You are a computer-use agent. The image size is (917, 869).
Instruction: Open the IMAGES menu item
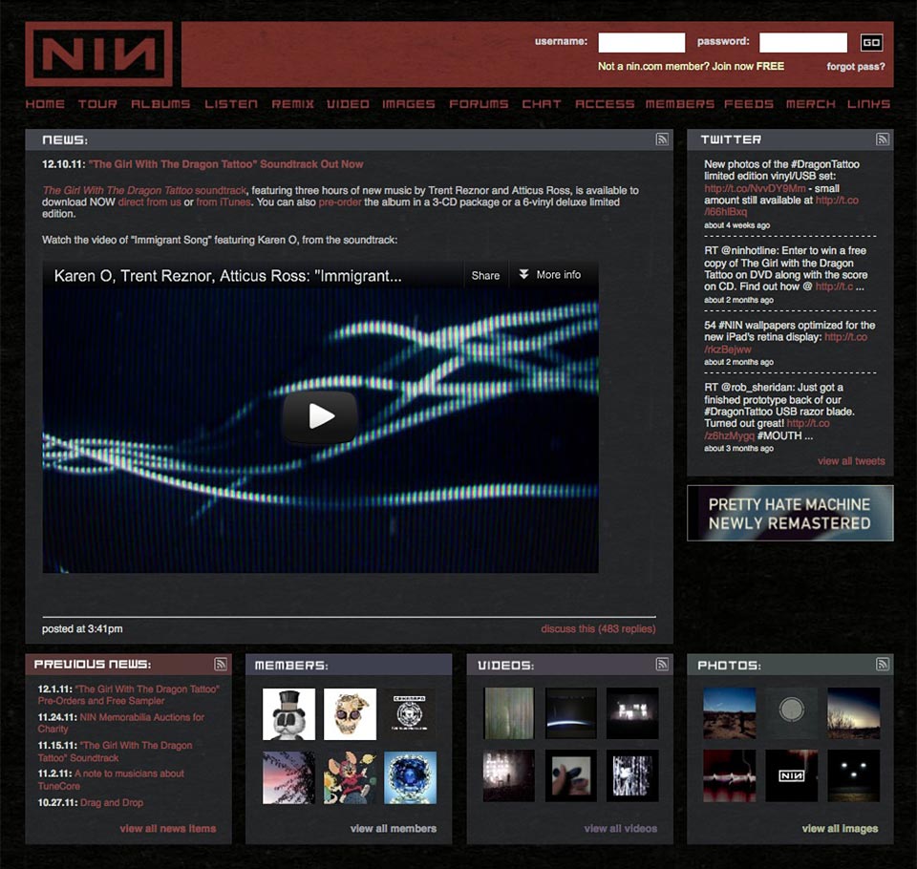pos(409,104)
